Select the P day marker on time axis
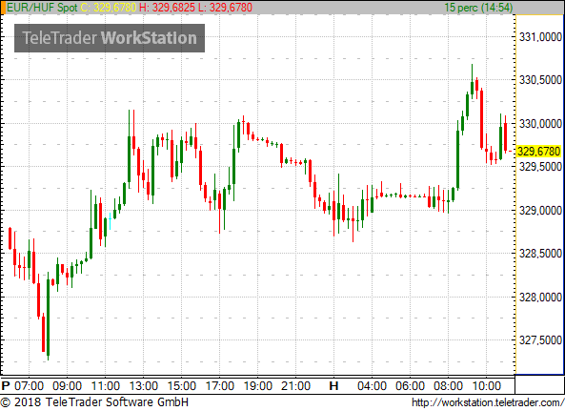Image resolution: width=565 pixels, height=411 pixels. 5,386
